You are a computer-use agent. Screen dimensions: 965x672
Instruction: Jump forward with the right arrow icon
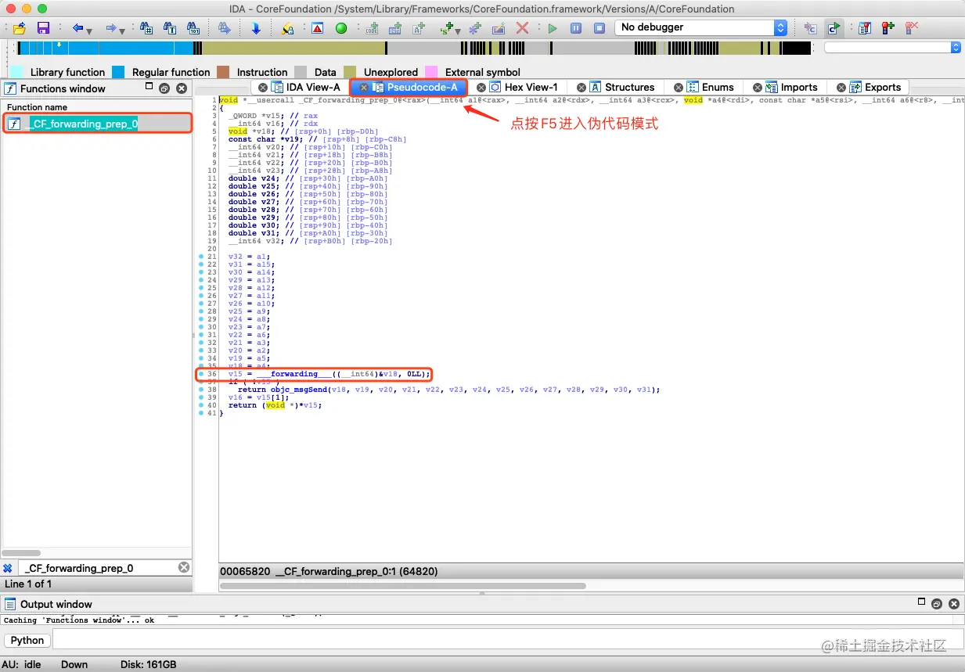pyautogui.click(x=111, y=28)
